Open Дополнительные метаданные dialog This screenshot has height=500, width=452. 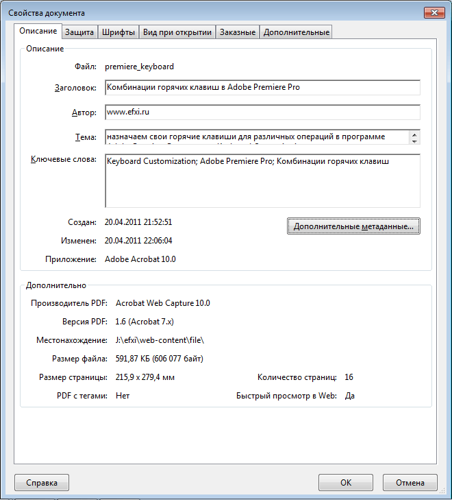[x=353, y=226]
